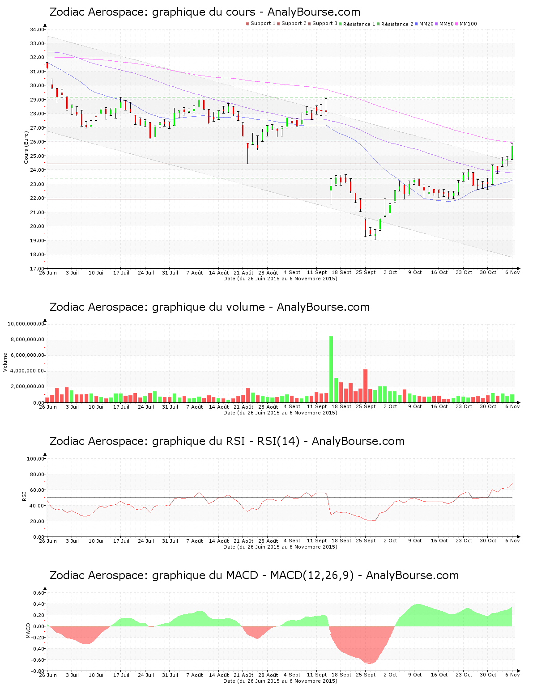The width and height of the screenshot is (537, 693).
Task: Click the 'RSI' vertical axis label
Action: 24,496
